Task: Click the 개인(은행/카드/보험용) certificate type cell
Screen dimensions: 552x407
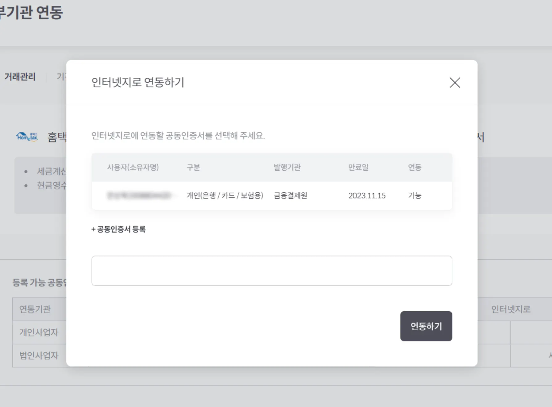Action: [x=225, y=195]
